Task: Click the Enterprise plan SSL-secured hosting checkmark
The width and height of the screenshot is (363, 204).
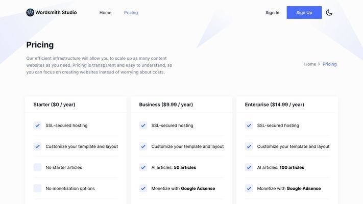Action: click(x=249, y=125)
